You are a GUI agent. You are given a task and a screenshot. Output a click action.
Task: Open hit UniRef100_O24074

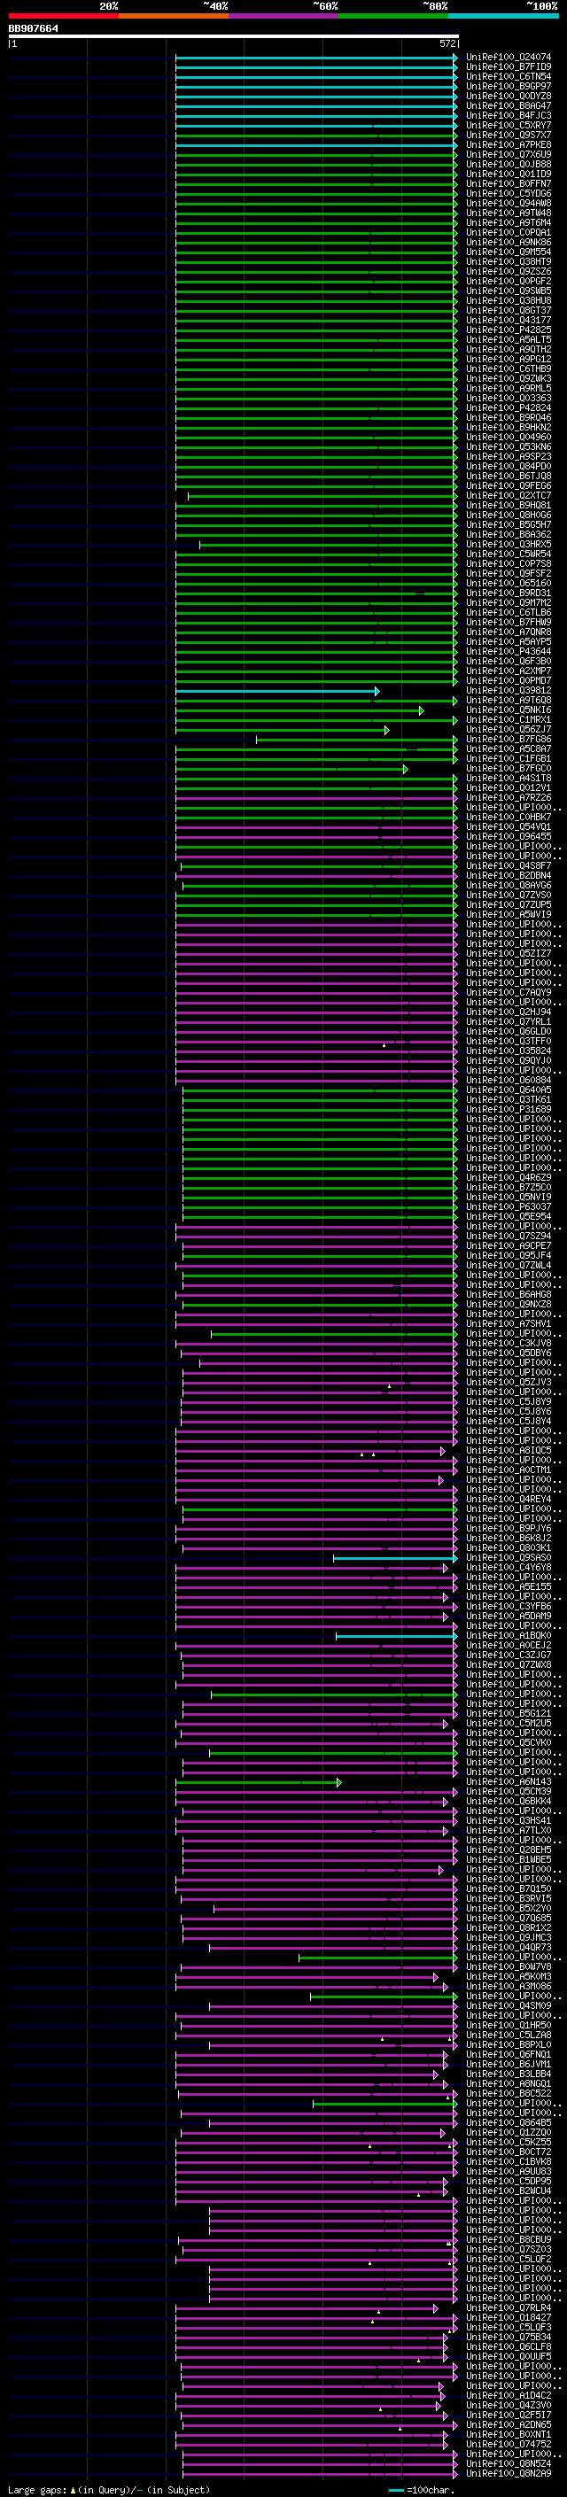pos(508,58)
